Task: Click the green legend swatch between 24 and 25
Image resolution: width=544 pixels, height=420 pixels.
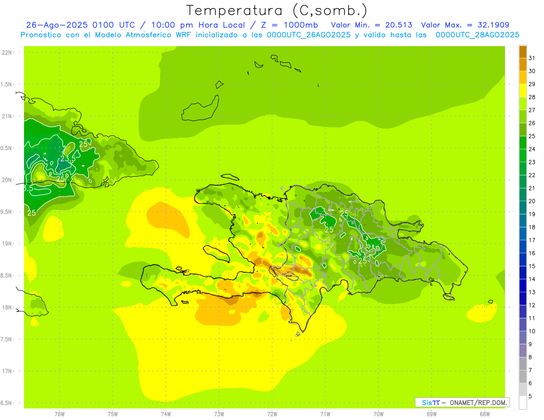Action: pos(523,143)
